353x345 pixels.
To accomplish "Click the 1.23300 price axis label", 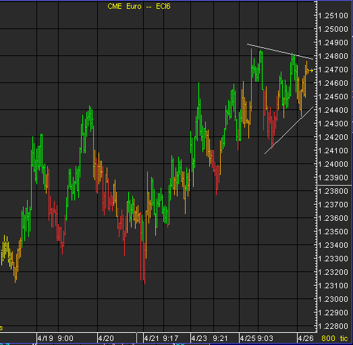I will tap(333, 259).
